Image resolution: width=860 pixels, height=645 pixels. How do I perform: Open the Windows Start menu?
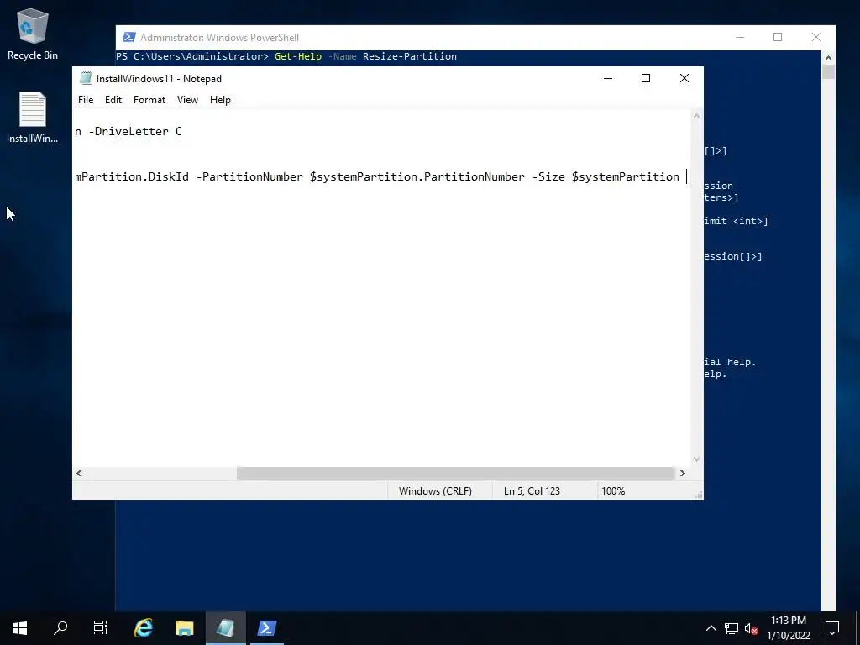tap(20, 628)
